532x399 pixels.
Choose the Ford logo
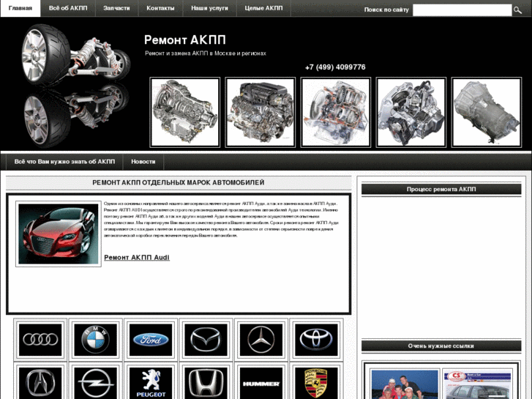151,340
